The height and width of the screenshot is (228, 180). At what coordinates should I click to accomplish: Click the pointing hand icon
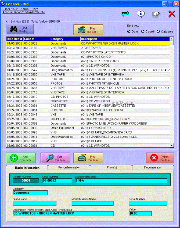[x=156, y=14]
